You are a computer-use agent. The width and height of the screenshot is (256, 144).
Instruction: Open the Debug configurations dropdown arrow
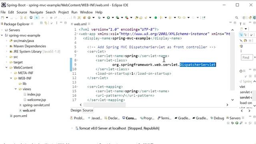coord(104,18)
